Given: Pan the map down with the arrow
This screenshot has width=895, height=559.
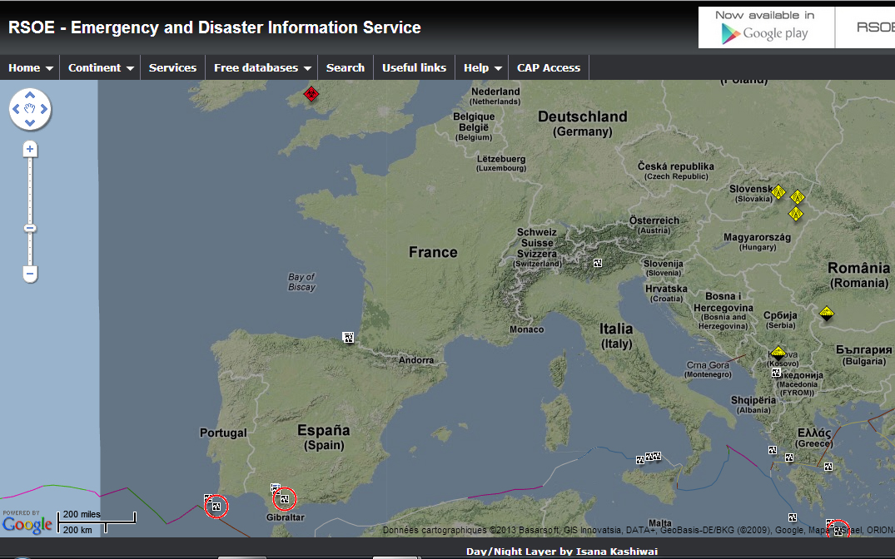Looking at the screenshot, I should point(30,122).
